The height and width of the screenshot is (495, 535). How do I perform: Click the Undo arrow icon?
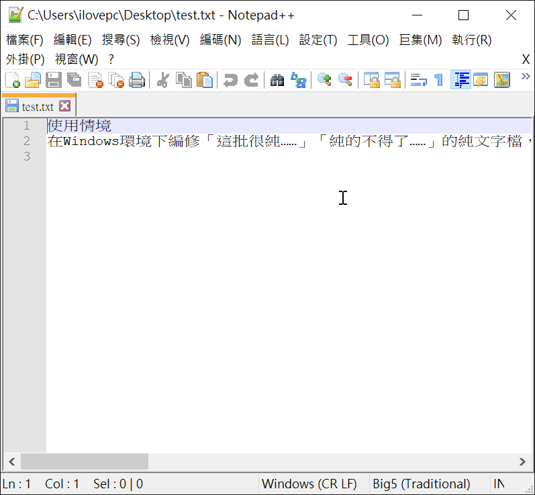(231, 80)
